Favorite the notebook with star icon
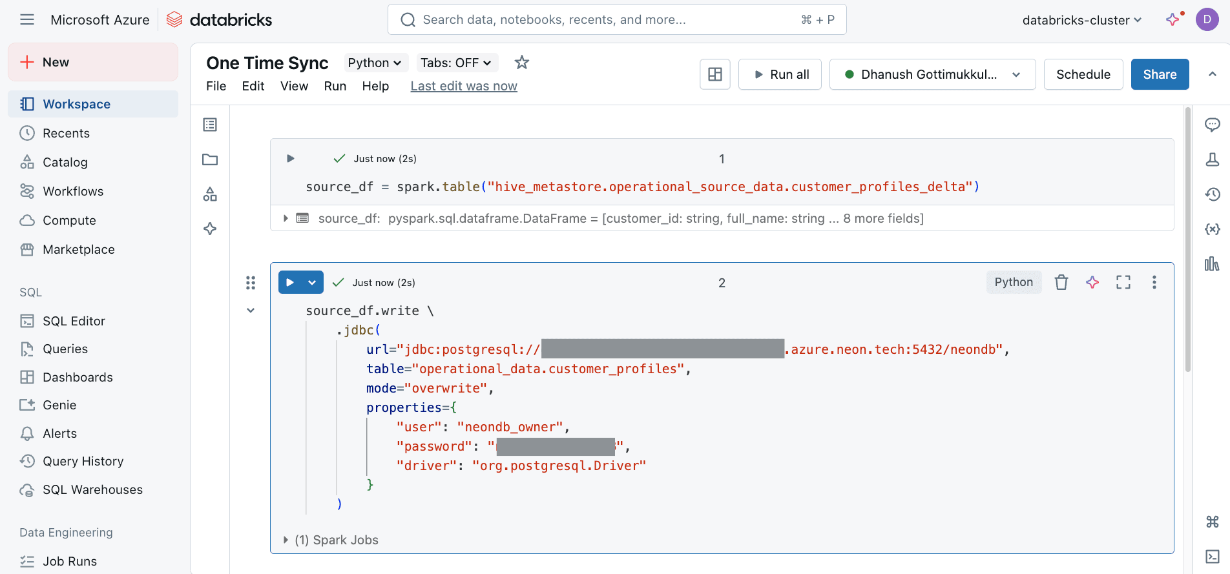Screen dimensions: 1230x574 point(522,63)
